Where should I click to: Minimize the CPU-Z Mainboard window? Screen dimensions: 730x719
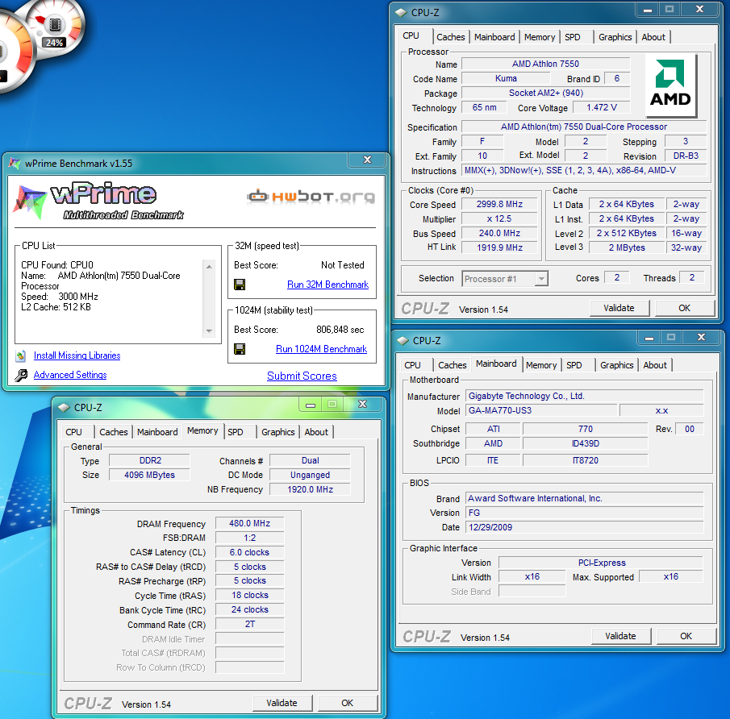[649, 338]
